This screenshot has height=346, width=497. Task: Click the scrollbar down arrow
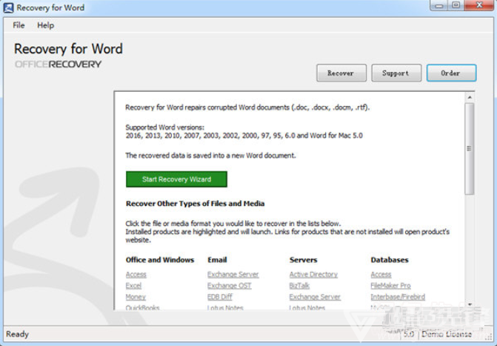click(x=470, y=305)
